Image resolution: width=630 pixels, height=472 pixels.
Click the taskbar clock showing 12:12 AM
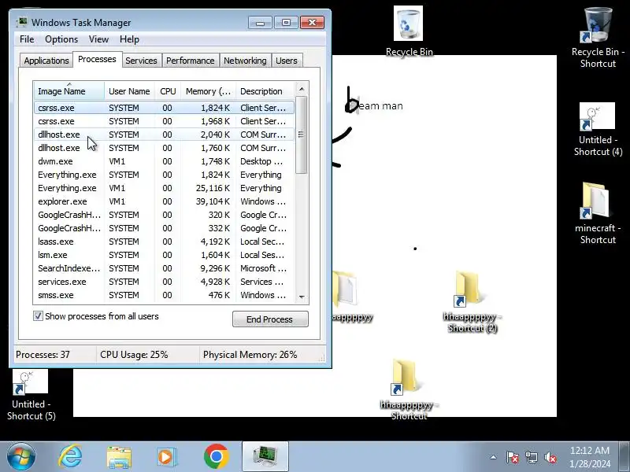click(590, 457)
